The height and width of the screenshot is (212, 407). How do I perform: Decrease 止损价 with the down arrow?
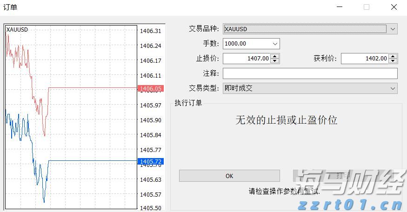coord(275,61)
